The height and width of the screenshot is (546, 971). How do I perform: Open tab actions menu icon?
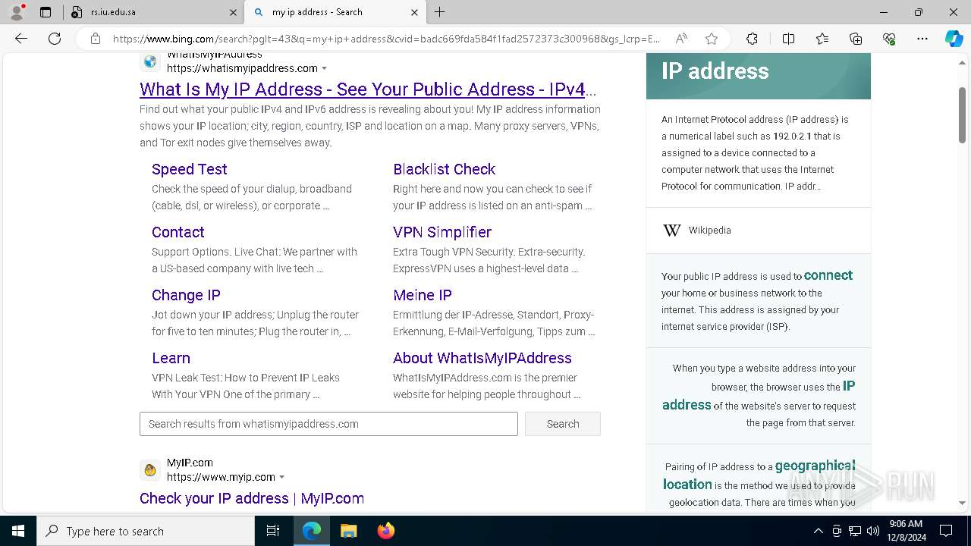(x=46, y=12)
